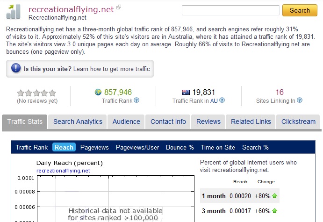Switch to the Clickstream tab
The width and height of the screenshot is (323, 222).
coord(298,122)
